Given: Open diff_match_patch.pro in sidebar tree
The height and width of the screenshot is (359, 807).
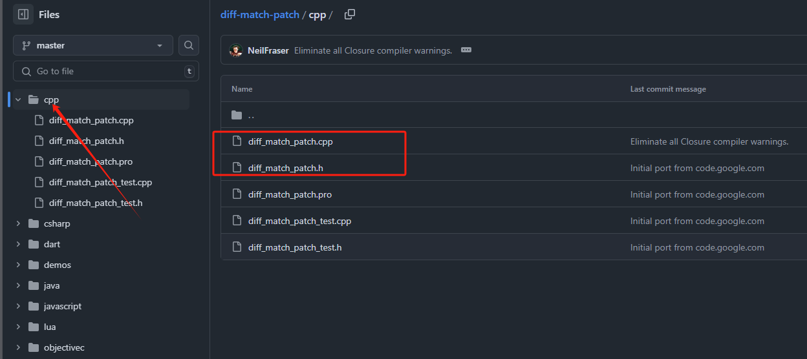Looking at the screenshot, I should tap(91, 161).
